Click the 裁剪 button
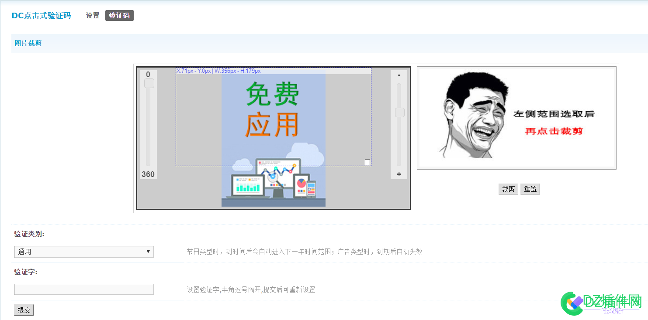Image resolution: width=648 pixels, height=320 pixels. tap(508, 189)
